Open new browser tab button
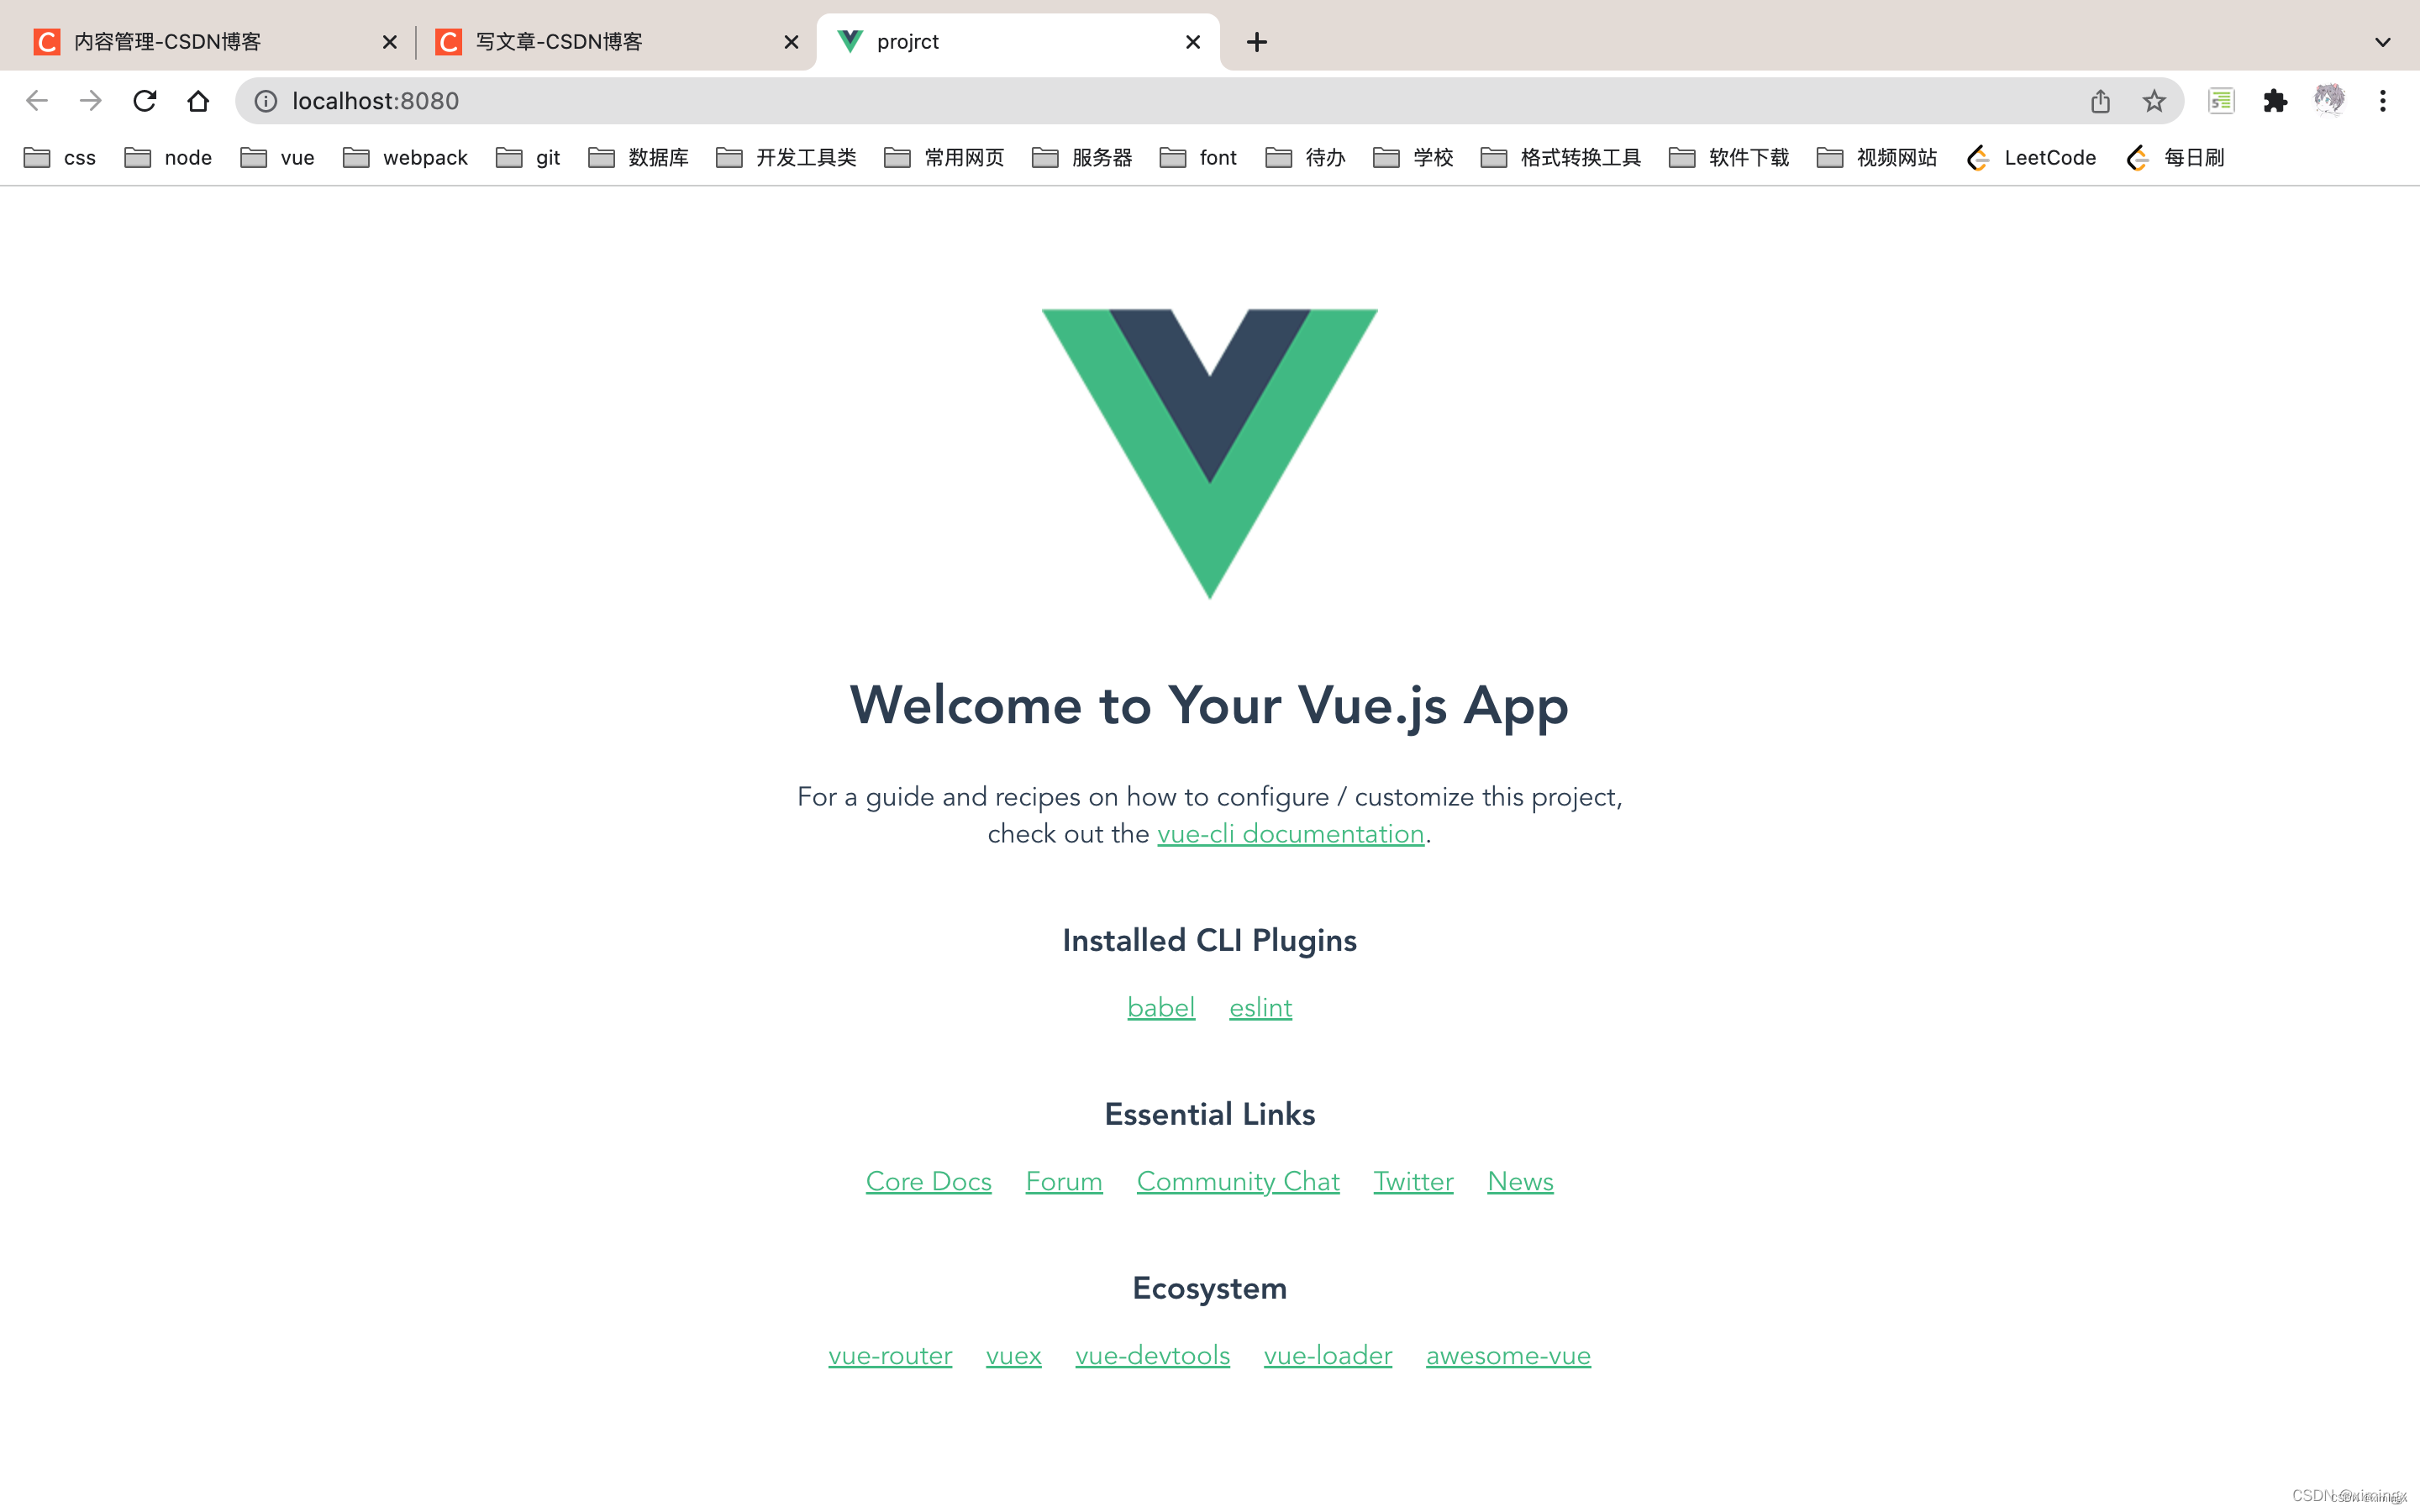Screen dimensions: 2420x1512 point(1260,40)
